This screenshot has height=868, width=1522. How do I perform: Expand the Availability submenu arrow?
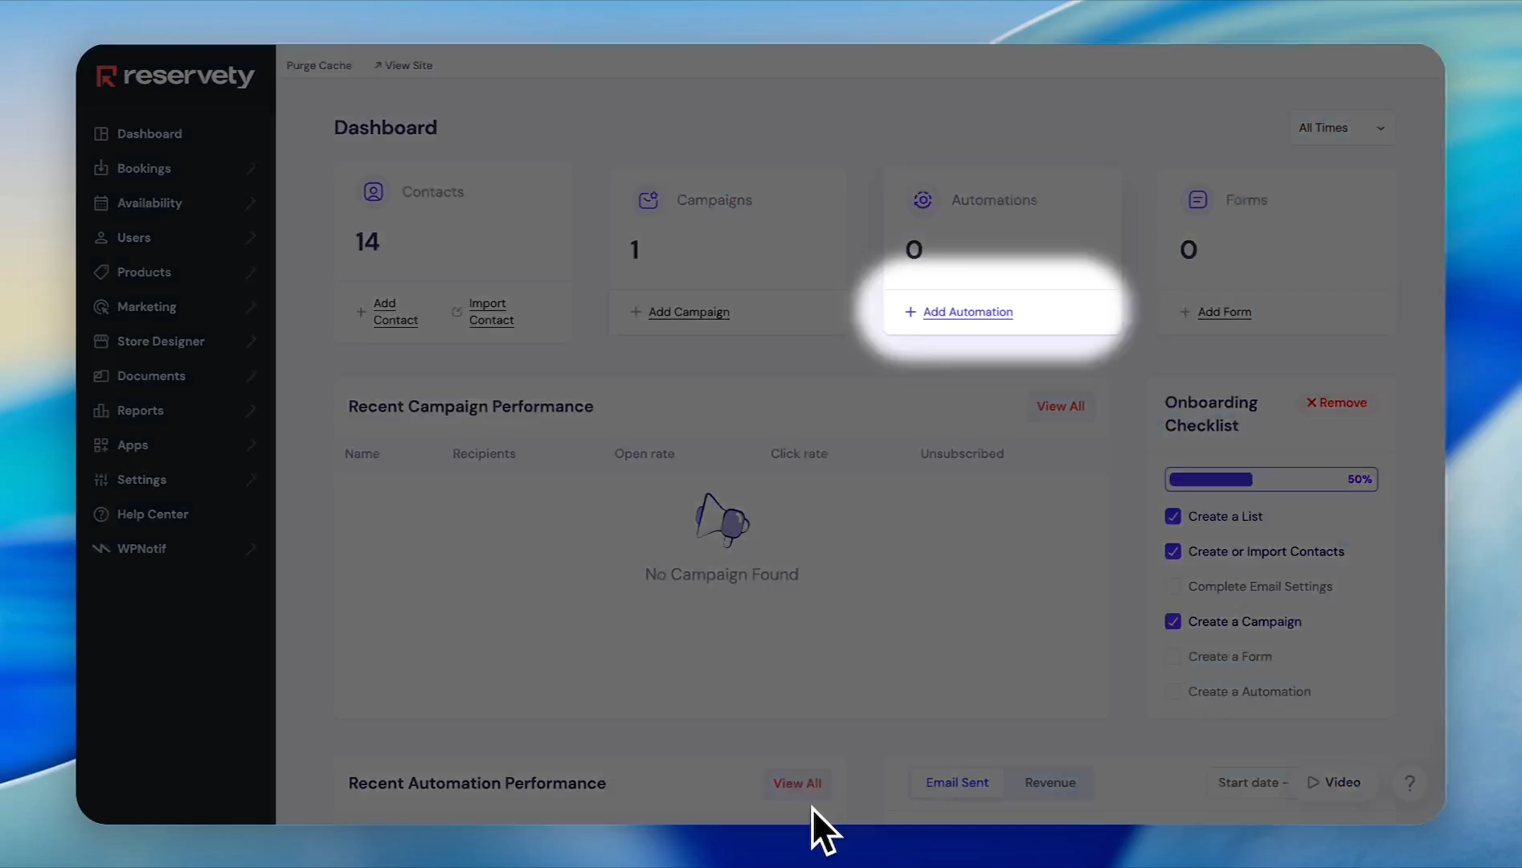pos(251,203)
